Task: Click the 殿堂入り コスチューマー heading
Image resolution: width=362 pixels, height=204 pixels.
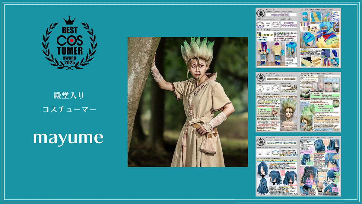Action: coord(69,102)
